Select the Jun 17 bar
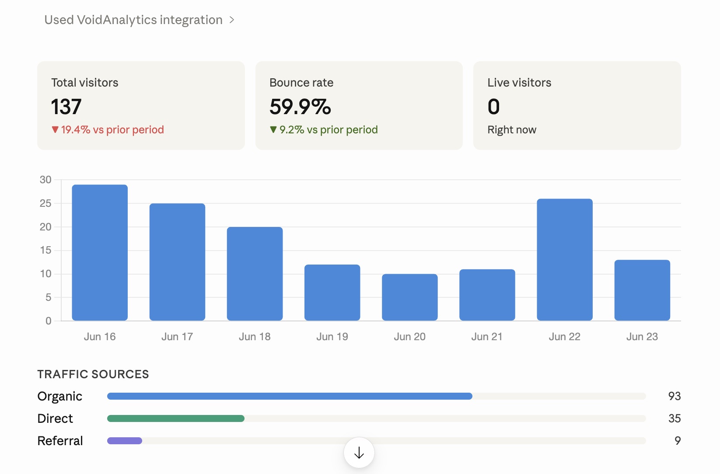Screen dimensions: 720x474 pos(177,262)
